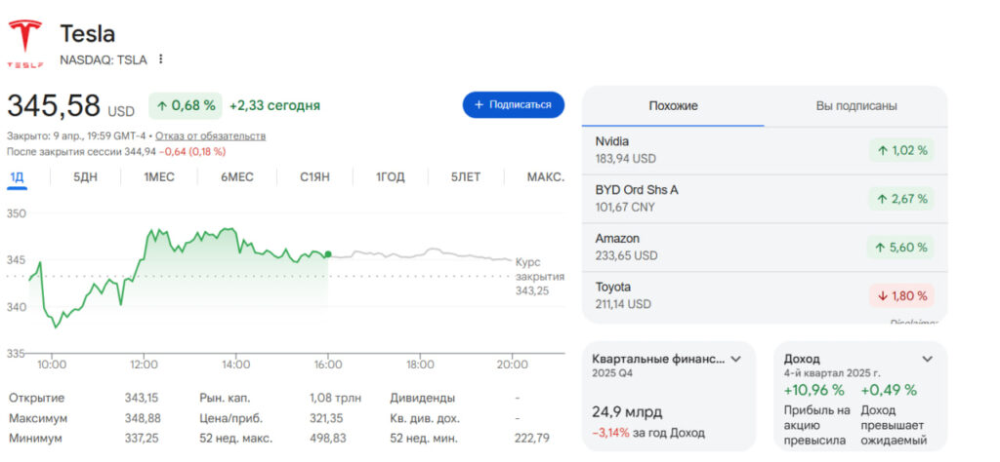Viewport: 1000px width, 462px height.
Task: Open the Отказ от обязательств disclaimer link
Action: [210, 135]
